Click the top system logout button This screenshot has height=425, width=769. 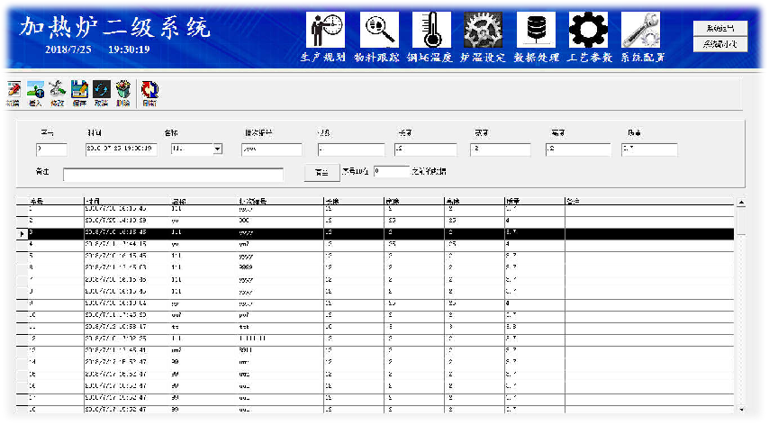720,28
